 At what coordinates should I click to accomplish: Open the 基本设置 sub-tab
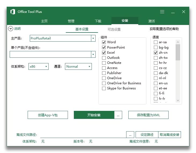82,29
